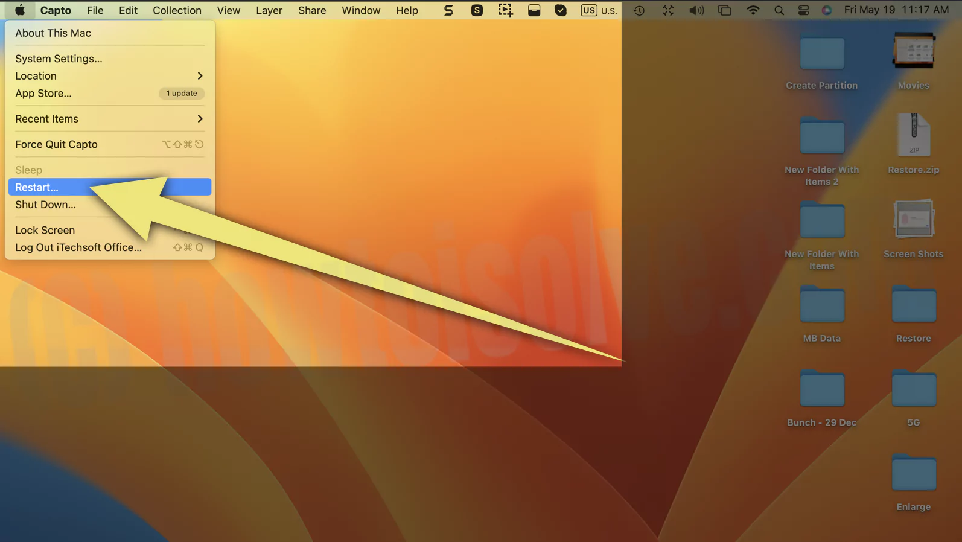
Task: Click the Apple logo menu
Action: pos(20,10)
